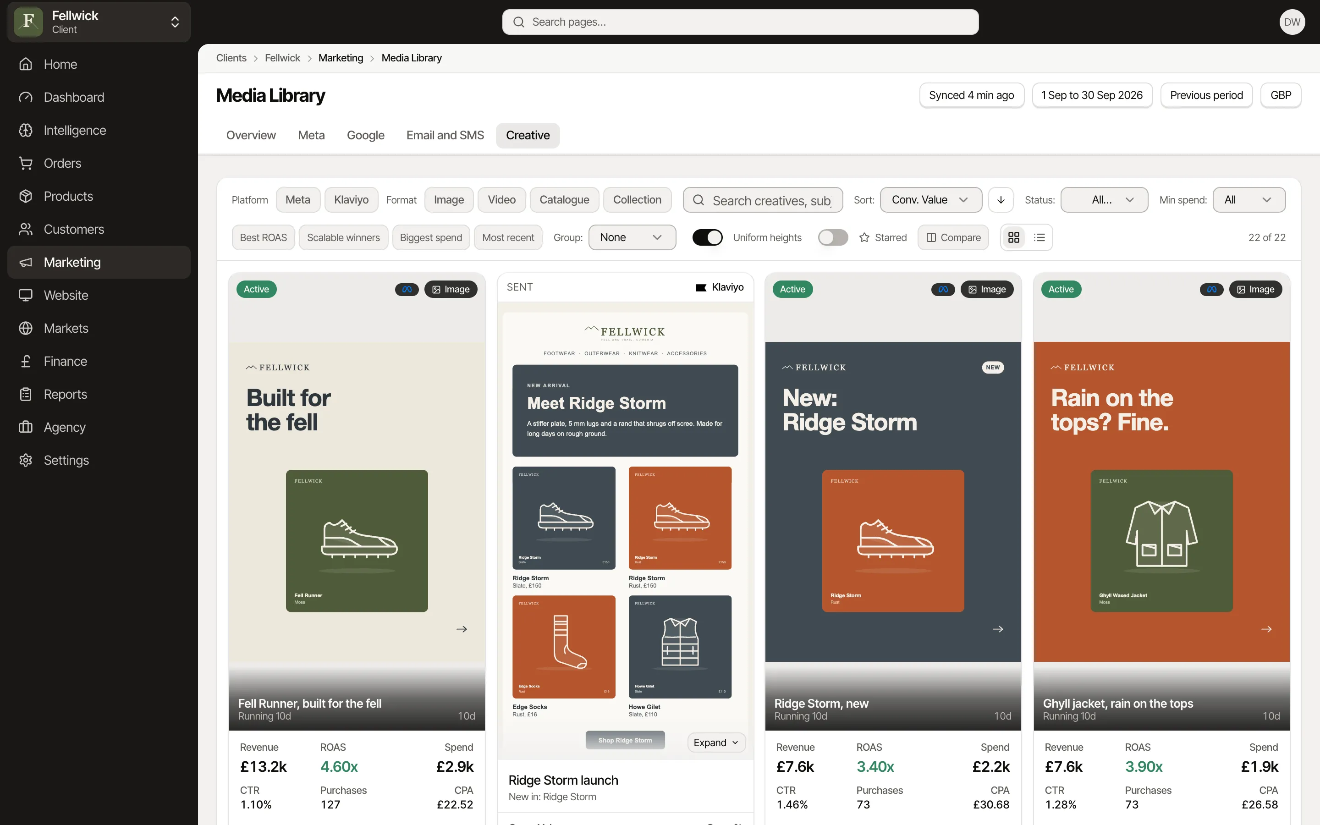
Task: Switch to the Google tab
Action: [x=365, y=135]
